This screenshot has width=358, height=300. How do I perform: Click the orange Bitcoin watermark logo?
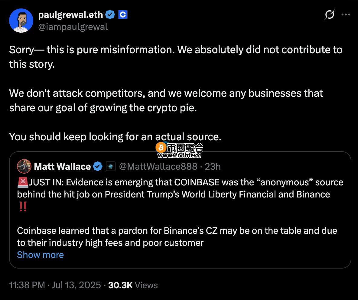(161, 148)
